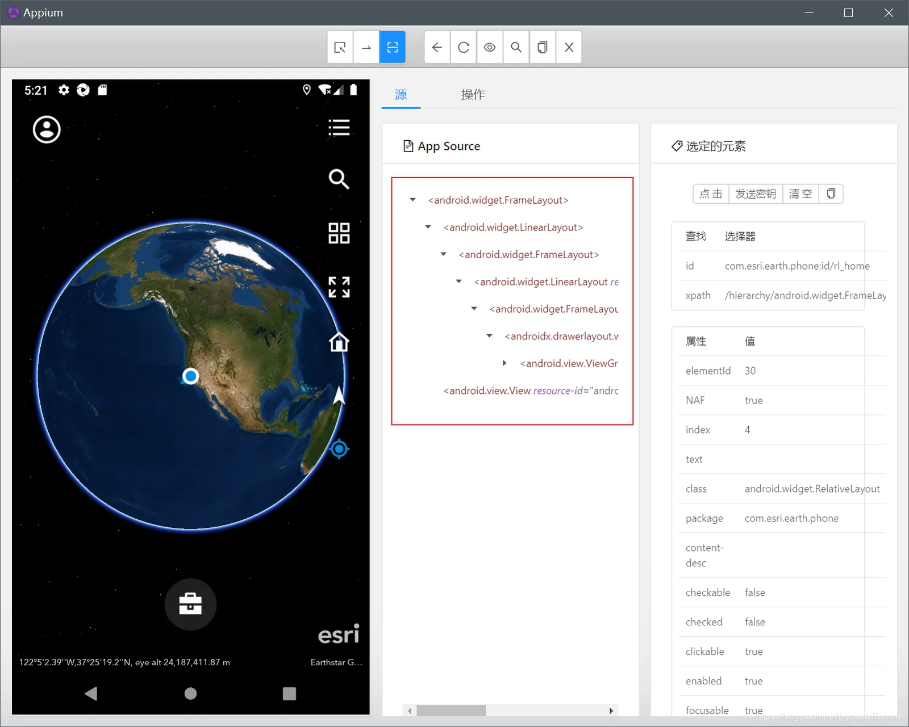
Task: Click the 点击 (Tap) button
Action: point(711,194)
